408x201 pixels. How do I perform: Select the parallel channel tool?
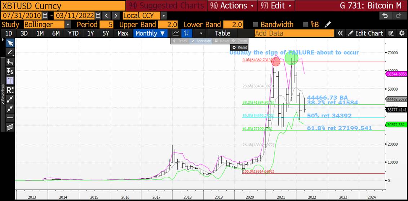10,127
